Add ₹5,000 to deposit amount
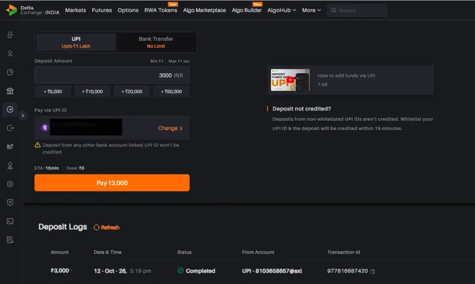475x284 pixels. 53,91
